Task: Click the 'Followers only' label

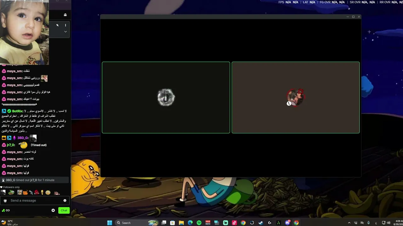Action: [11, 187]
